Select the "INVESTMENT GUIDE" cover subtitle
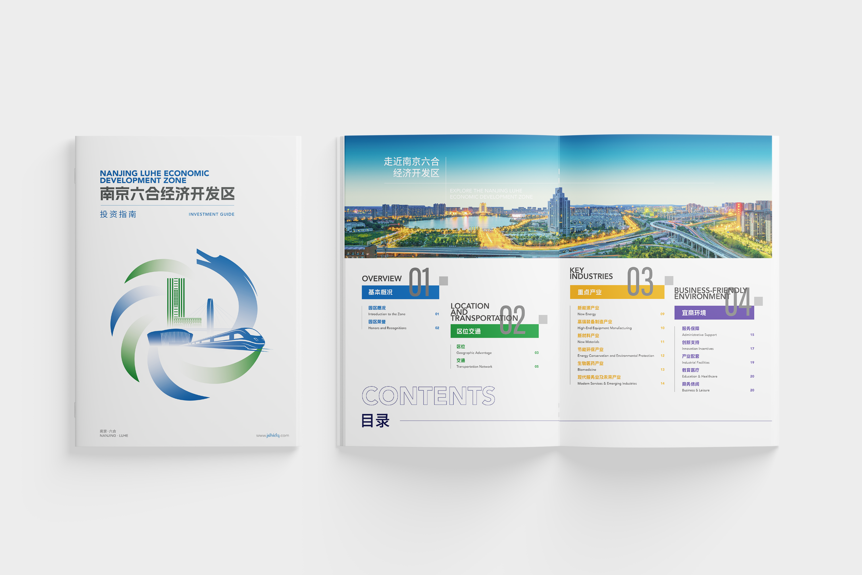 (x=211, y=214)
